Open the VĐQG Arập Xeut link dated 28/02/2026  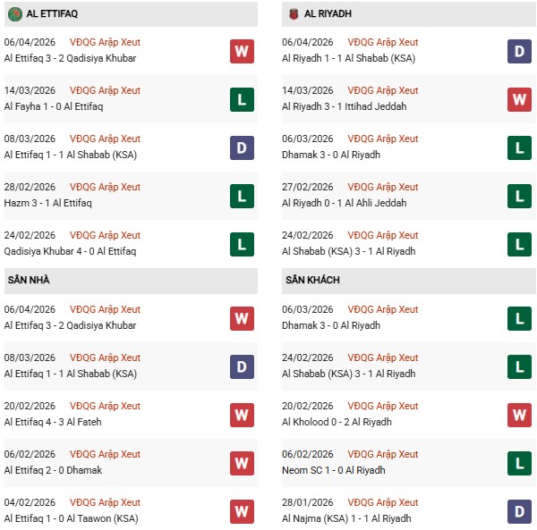[105, 187]
